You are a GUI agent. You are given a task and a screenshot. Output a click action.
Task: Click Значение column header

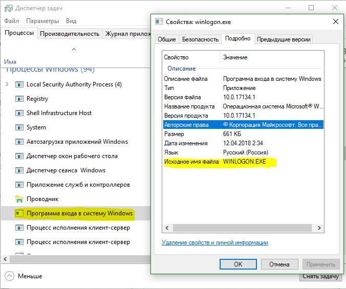point(272,57)
